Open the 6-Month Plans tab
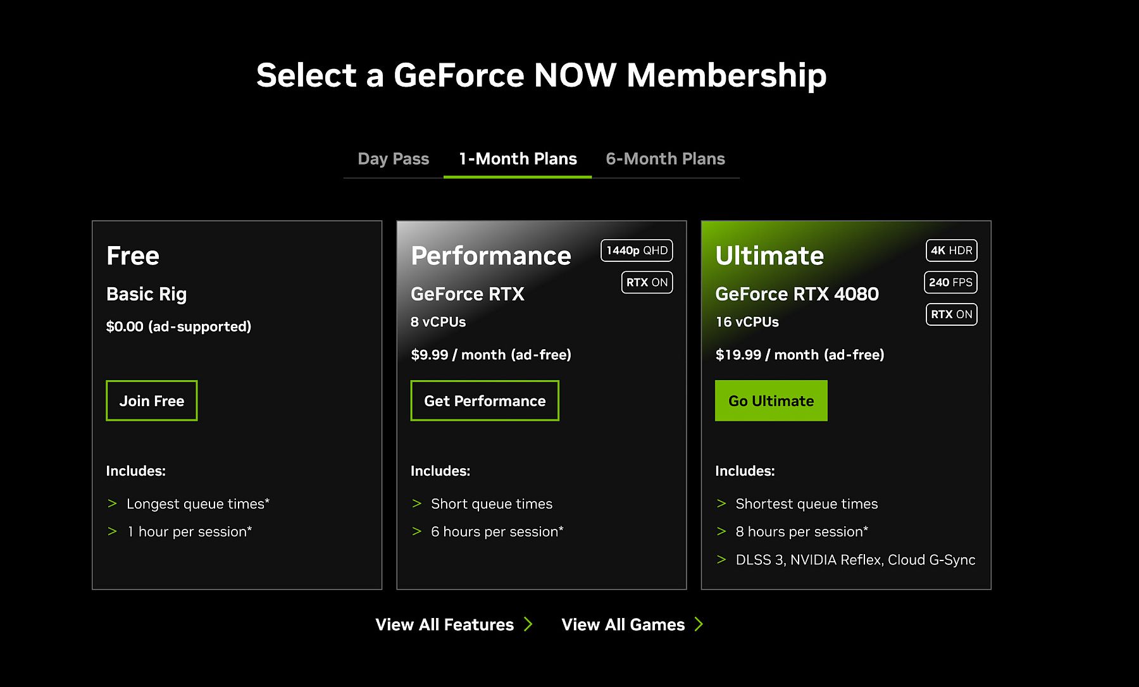The width and height of the screenshot is (1139, 687). 665,159
